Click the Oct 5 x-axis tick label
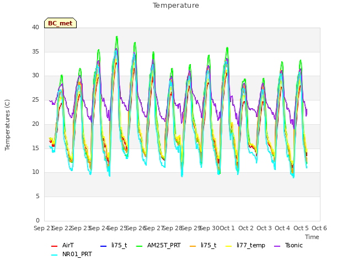 click(301, 228)
